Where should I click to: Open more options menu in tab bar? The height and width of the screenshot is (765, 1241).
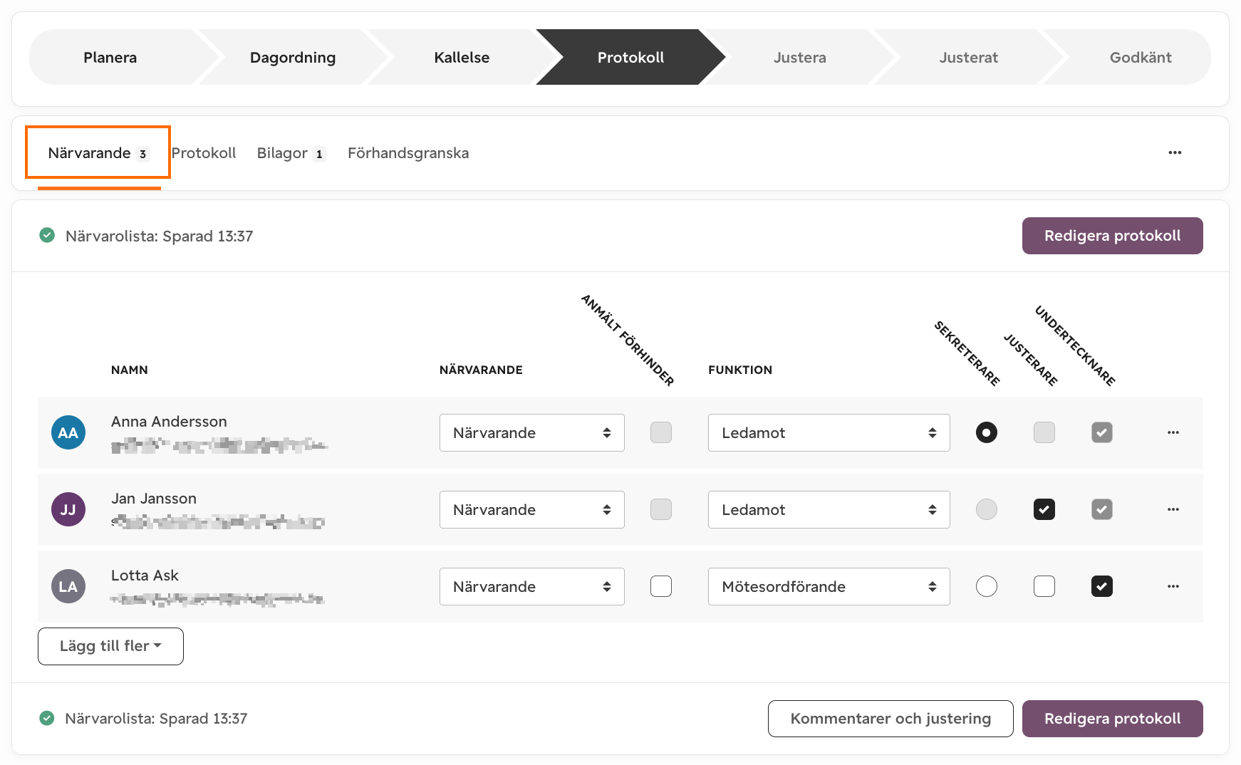tap(1175, 152)
